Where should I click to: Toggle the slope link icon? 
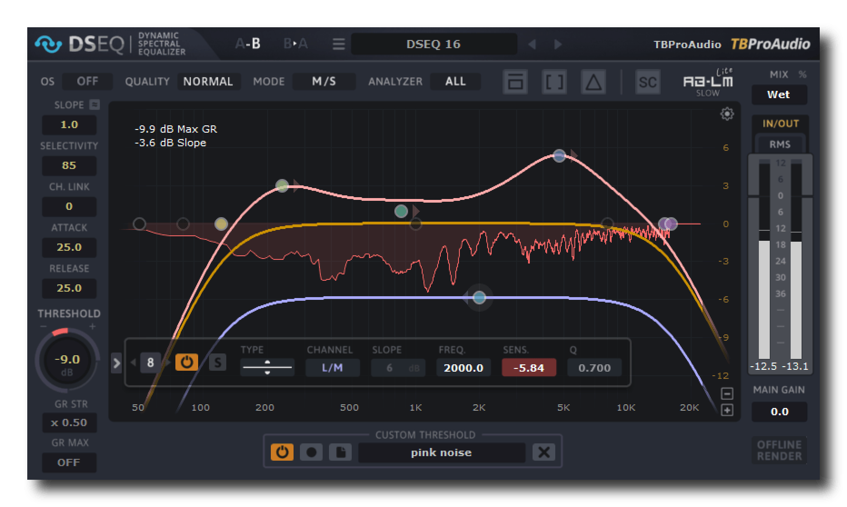click(94, 104)
